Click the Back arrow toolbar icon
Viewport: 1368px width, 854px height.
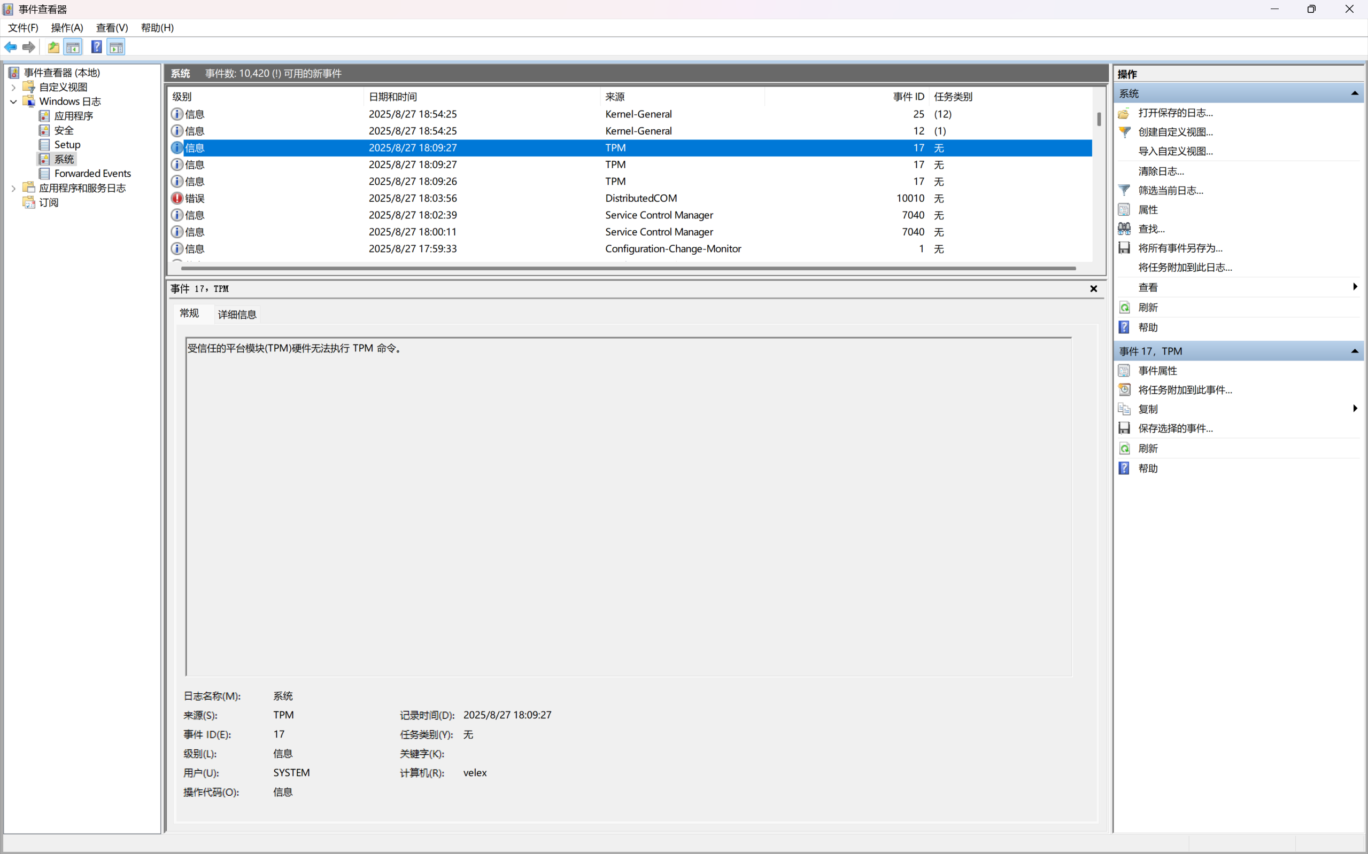[x=11, y=47]
